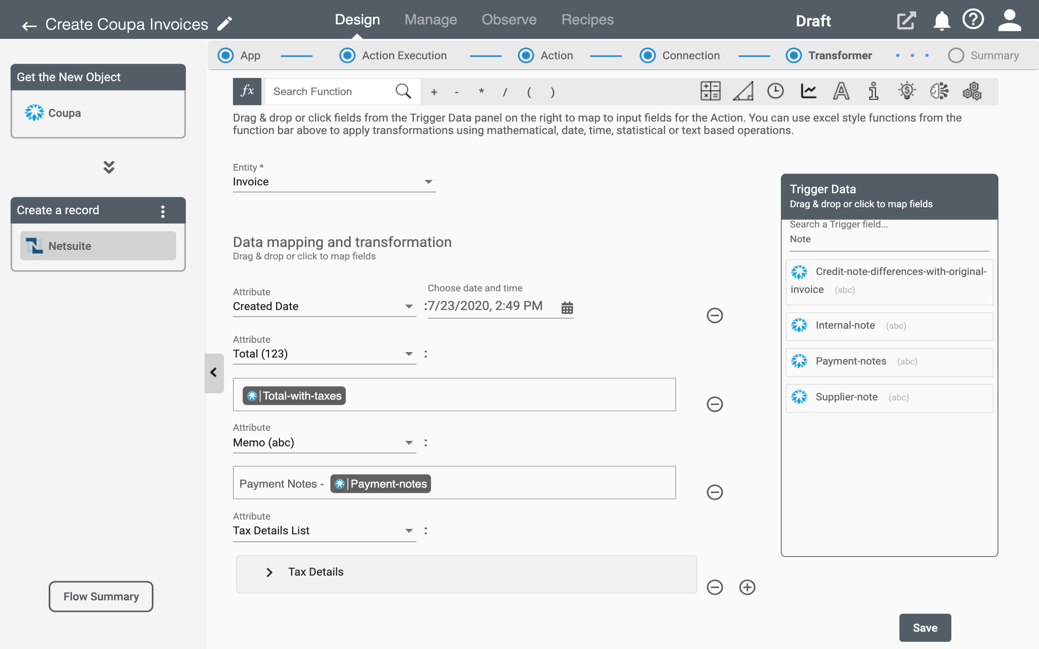Open math functions calculator icon

(711, 91)
